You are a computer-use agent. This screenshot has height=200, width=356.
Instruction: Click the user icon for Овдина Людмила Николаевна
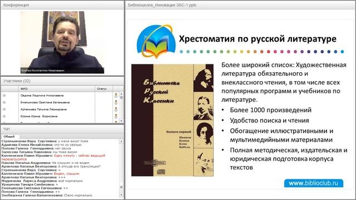coord(116,96)
